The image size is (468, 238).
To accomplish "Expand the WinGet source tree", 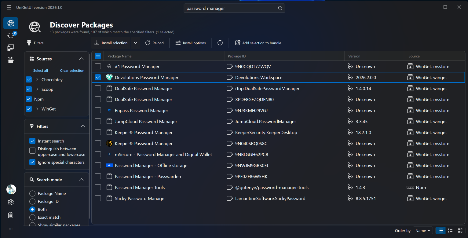I will pyautogui.click(x=37, y=109).
